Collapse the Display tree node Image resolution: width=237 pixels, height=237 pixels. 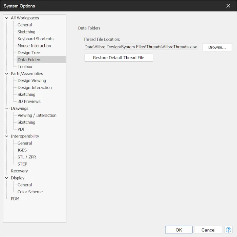coord(6,178)
